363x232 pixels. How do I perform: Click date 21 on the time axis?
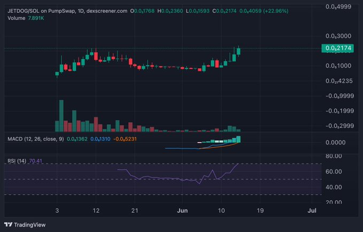(x=135, y=211)
